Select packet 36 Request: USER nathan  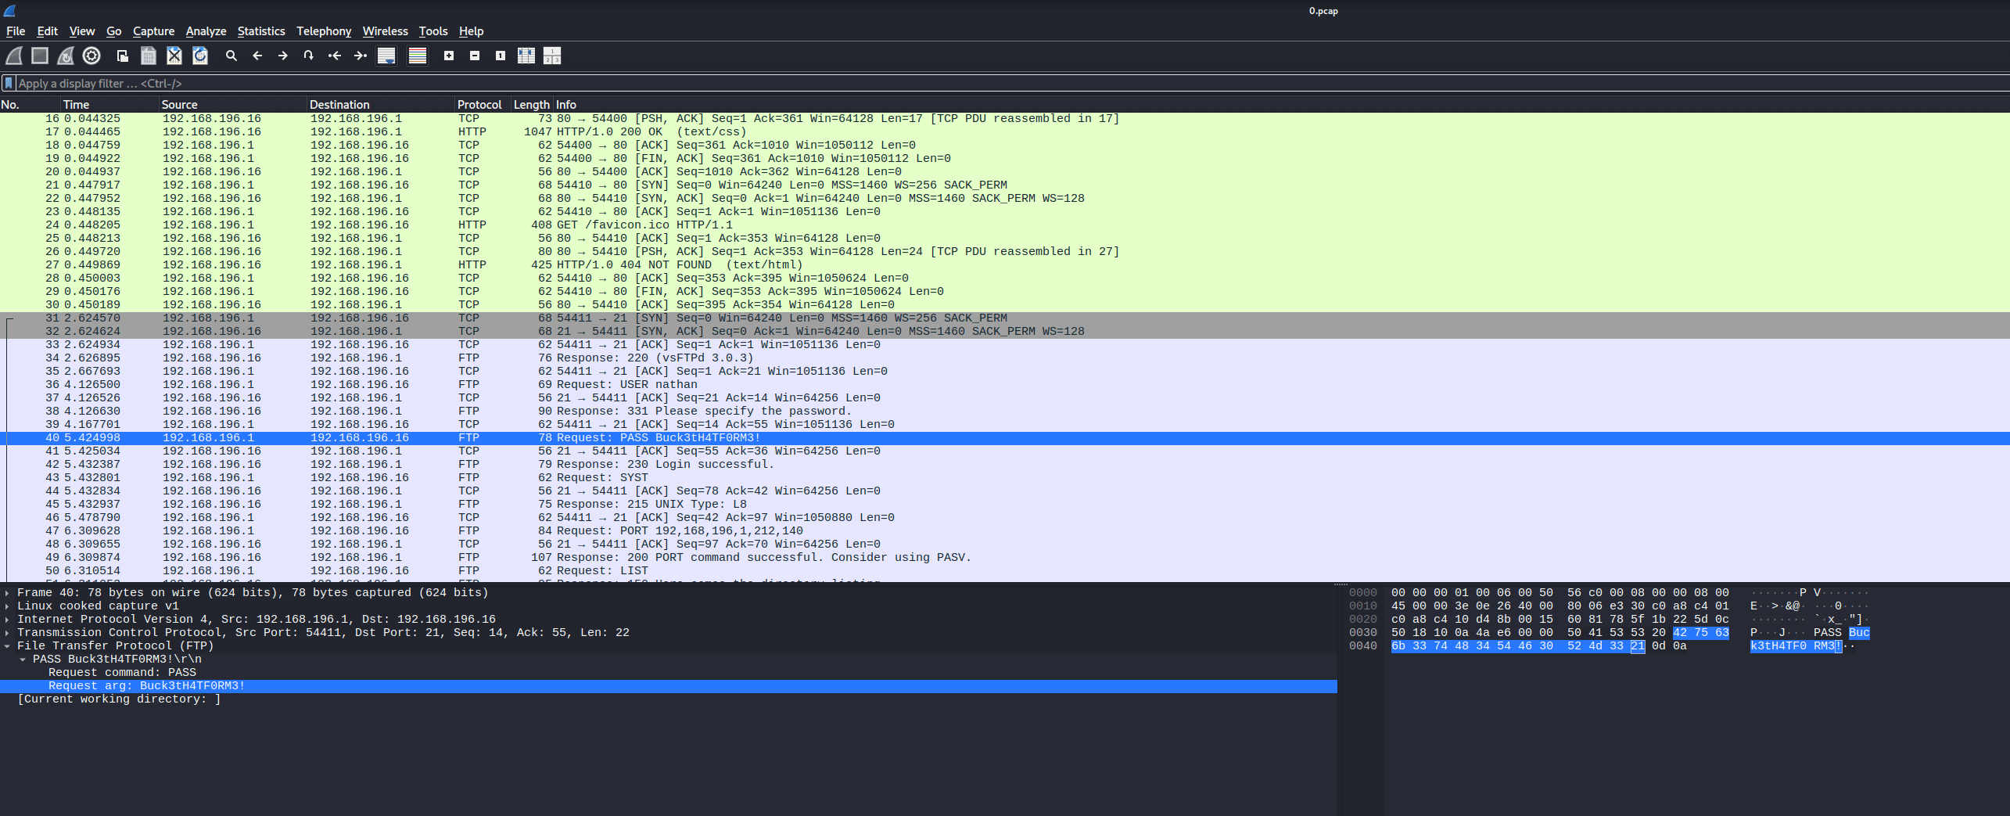pos(1005,385)
